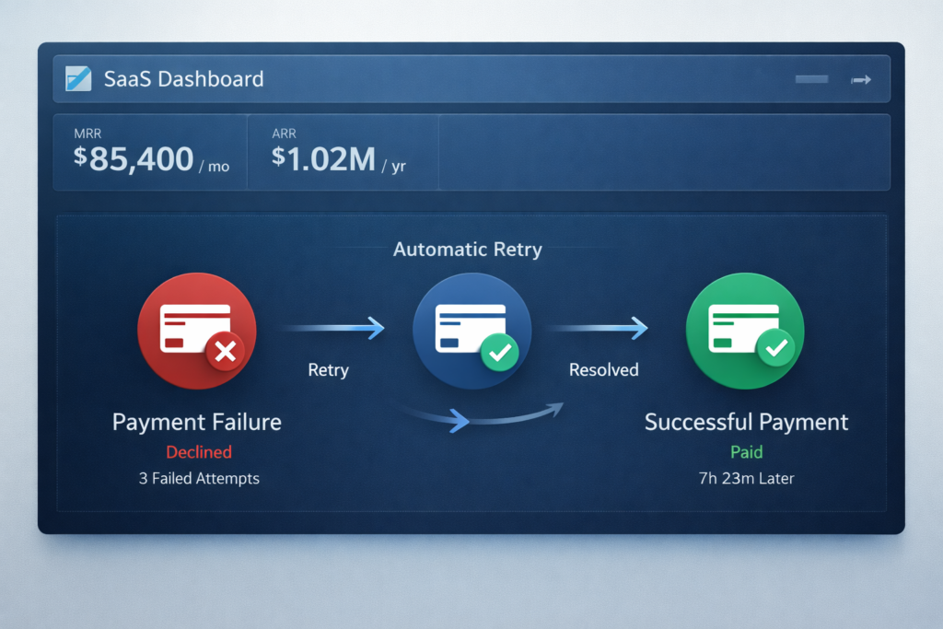Click the green checkmark badge on blue card

point(500,351)
